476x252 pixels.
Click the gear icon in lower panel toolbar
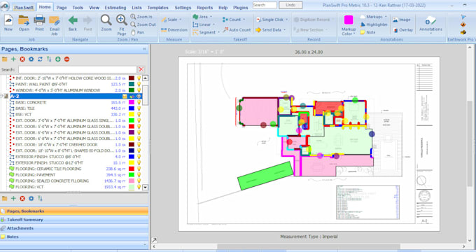[x=31, y=199]
